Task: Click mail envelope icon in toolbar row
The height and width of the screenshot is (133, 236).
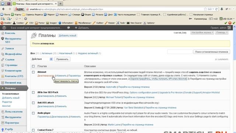Action: [3, 19]
